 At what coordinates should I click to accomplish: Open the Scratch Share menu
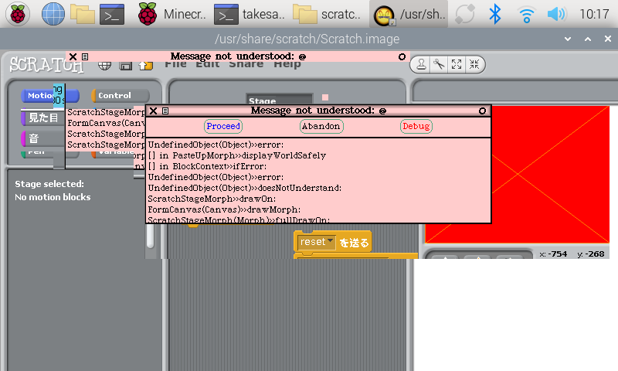(x=246, y=65)
